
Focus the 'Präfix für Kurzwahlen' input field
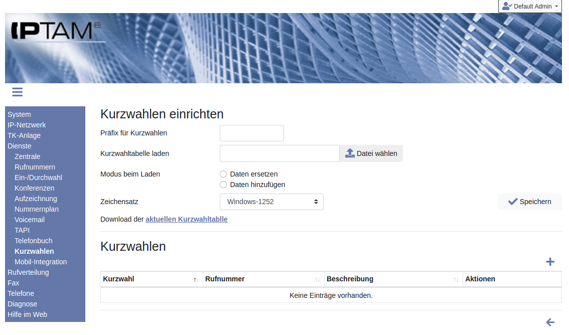(252, 133)
